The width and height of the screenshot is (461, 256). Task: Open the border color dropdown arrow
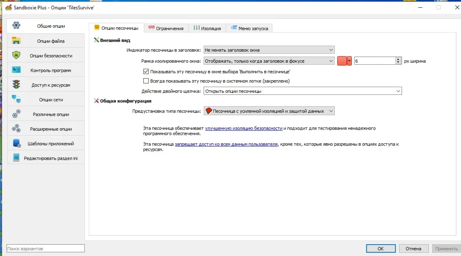tap(349, 61)
